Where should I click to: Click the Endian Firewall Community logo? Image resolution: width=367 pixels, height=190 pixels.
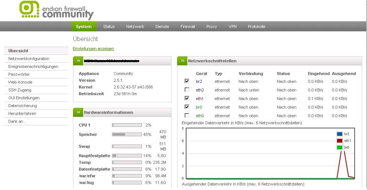point(56,10)
